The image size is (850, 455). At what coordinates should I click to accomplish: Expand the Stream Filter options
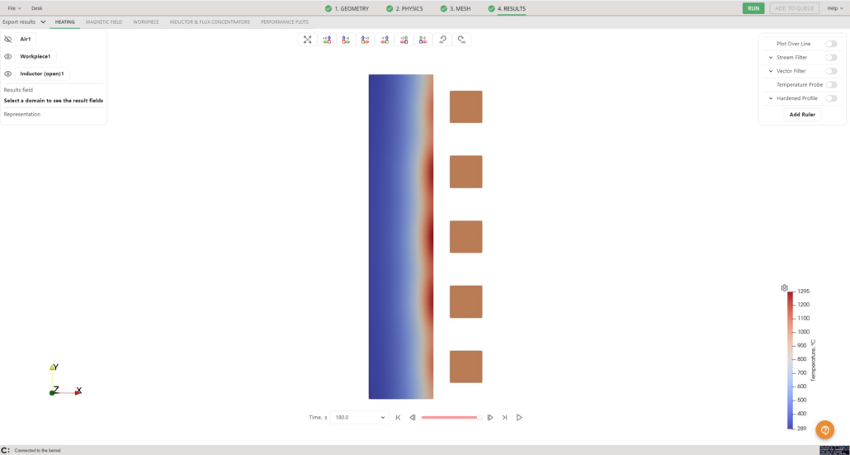(x=771, y=58)
